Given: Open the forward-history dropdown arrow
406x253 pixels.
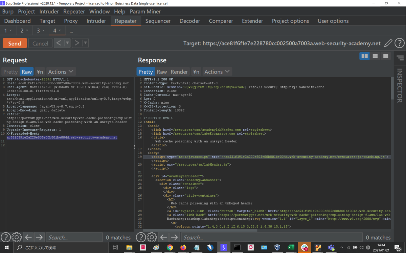Looking at the screenshot, I should point(85,43).
